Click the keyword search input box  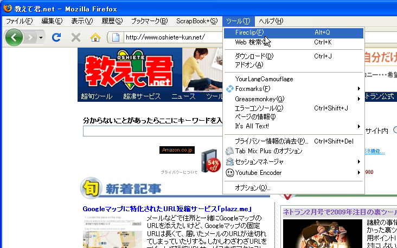click(x=153, y=131)
